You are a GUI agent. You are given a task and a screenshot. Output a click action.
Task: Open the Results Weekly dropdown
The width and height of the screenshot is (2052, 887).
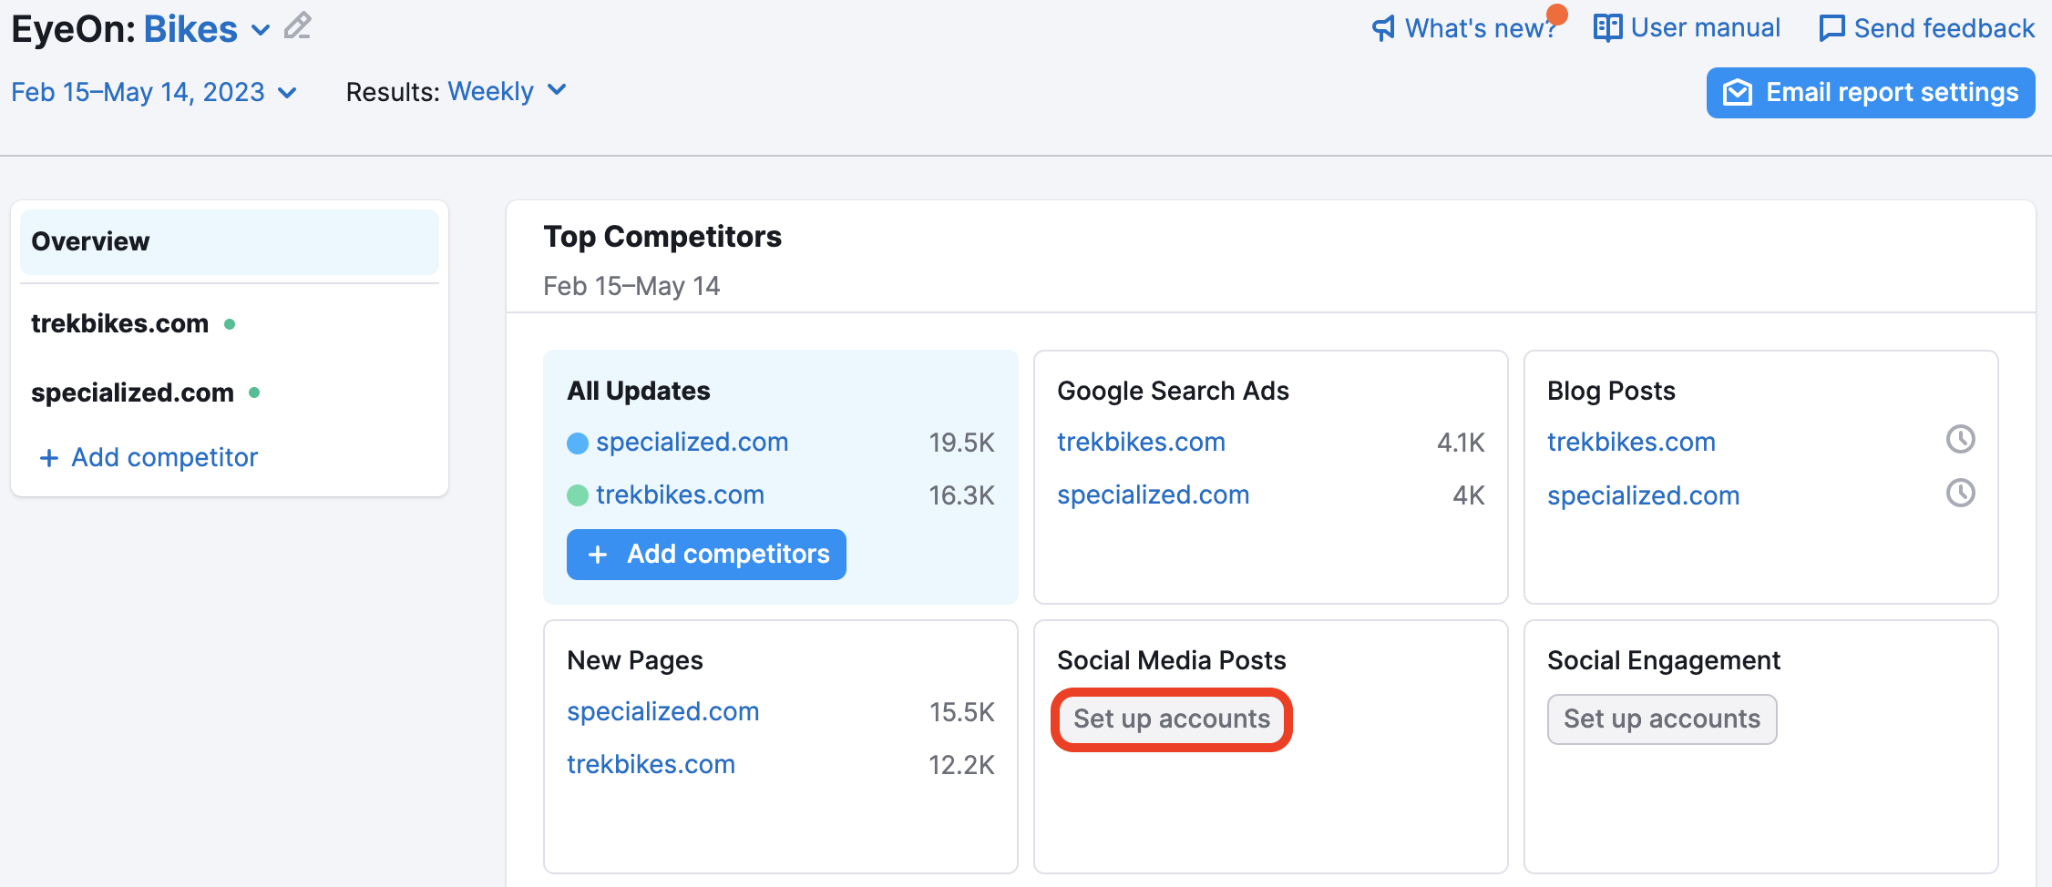coord(507,91)
